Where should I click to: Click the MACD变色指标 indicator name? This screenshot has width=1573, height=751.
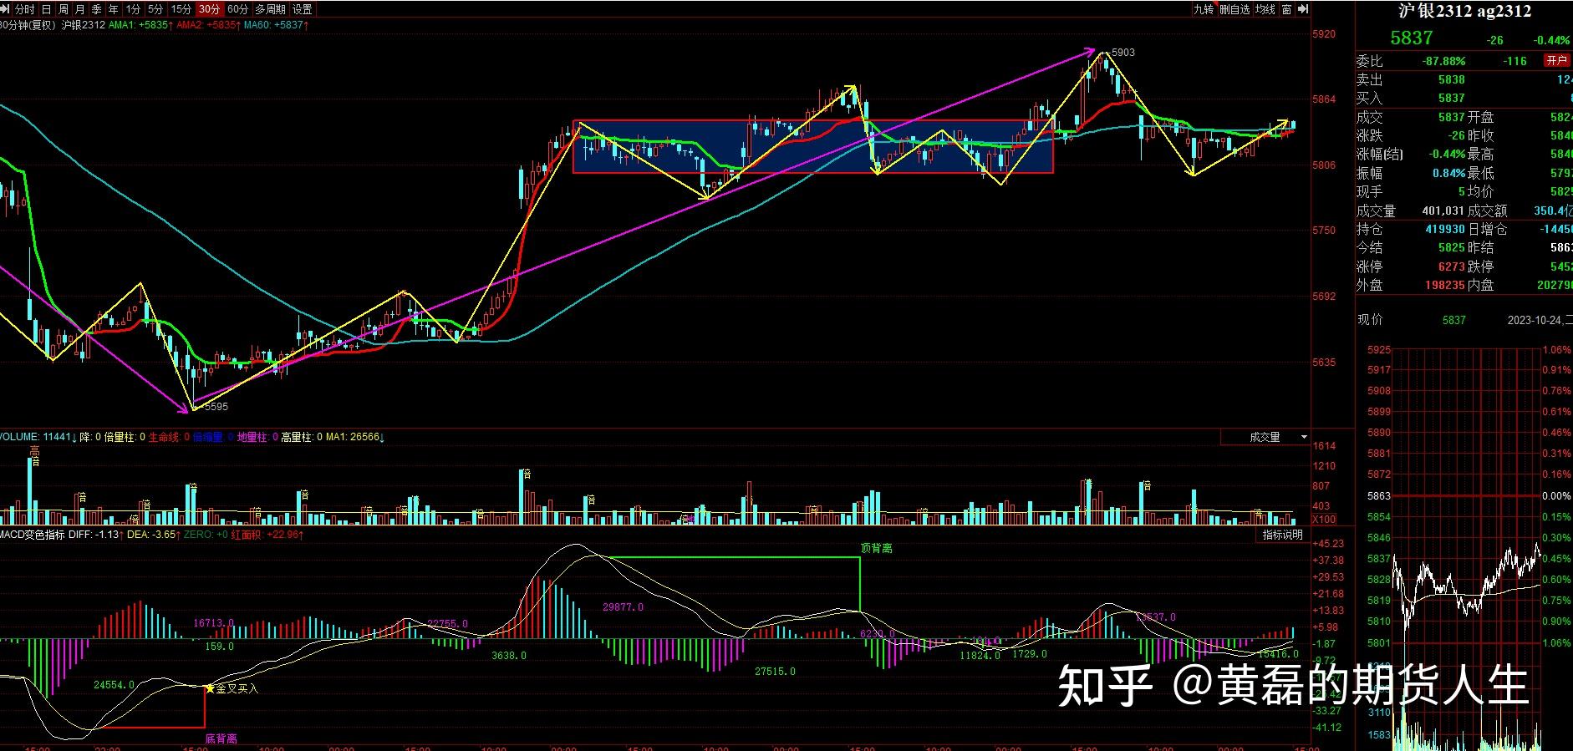(x=32, y=535)
